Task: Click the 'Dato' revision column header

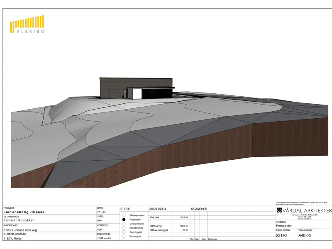Action: click(x=203, y=239)
